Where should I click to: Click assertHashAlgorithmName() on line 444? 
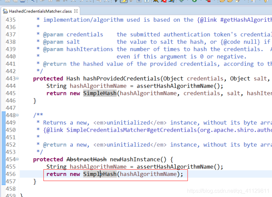[x=178, y=86]
